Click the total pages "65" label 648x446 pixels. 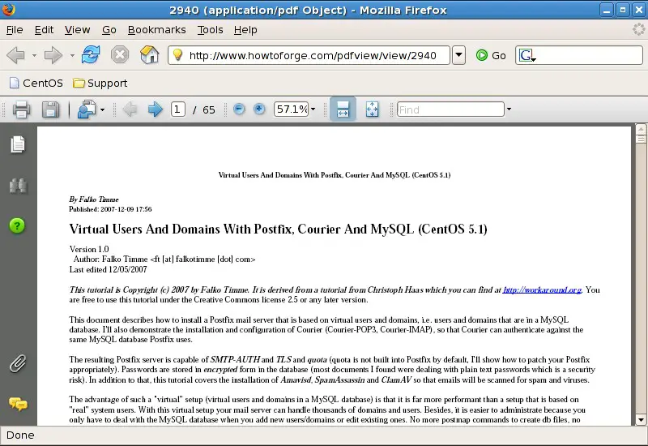(x=209, y=109)
